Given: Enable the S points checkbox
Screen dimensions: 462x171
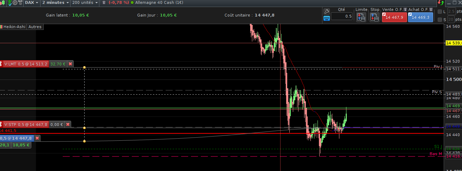Looking at the screenshot, I should point(439,20).
